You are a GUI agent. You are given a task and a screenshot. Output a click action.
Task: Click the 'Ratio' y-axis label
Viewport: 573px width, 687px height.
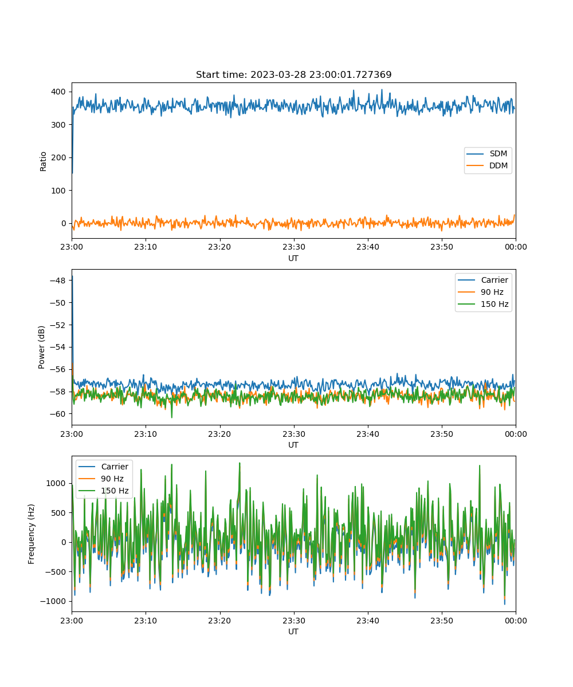(44, 161)
